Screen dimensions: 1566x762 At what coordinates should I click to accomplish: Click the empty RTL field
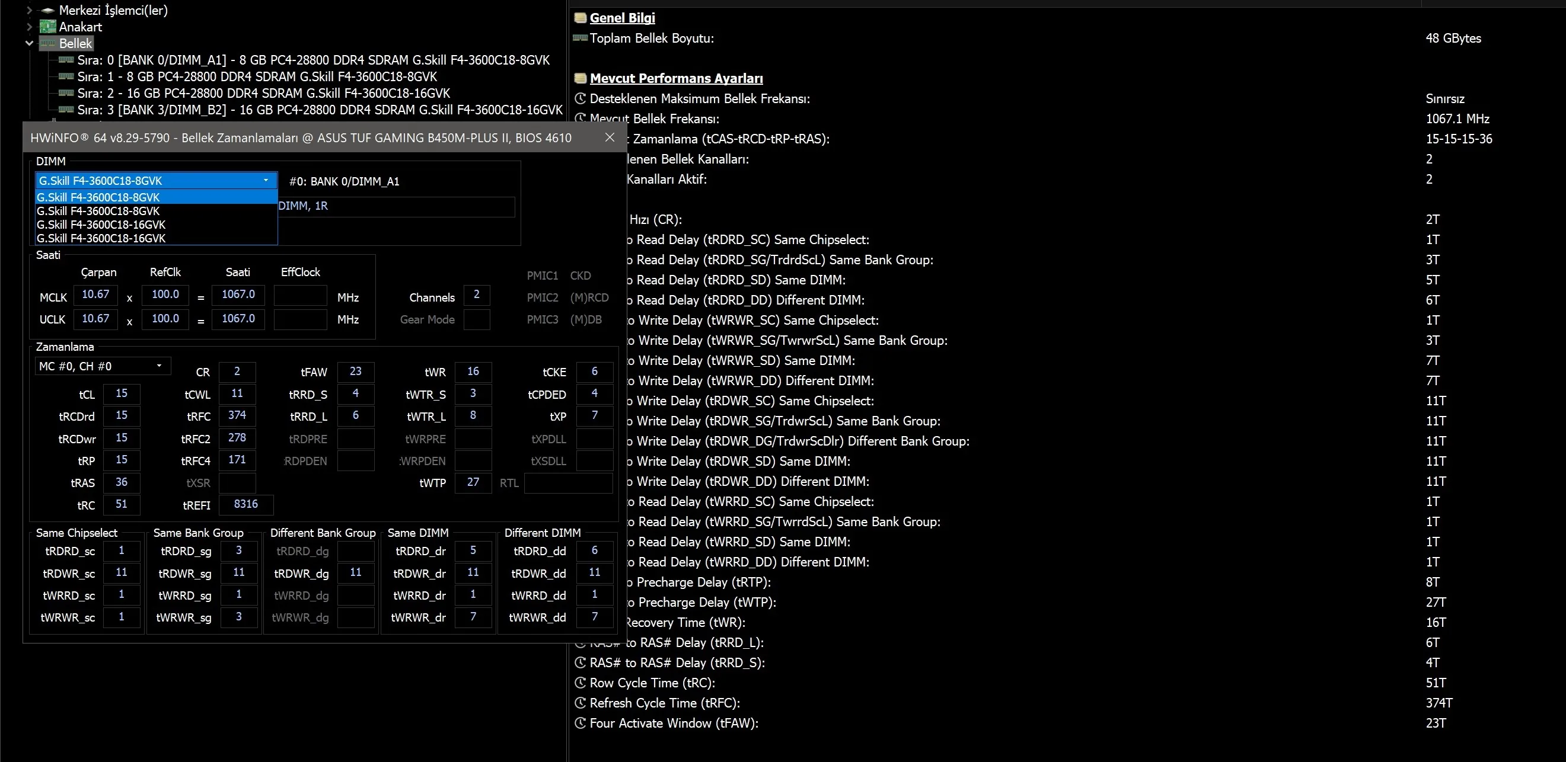tap(569, 482)
